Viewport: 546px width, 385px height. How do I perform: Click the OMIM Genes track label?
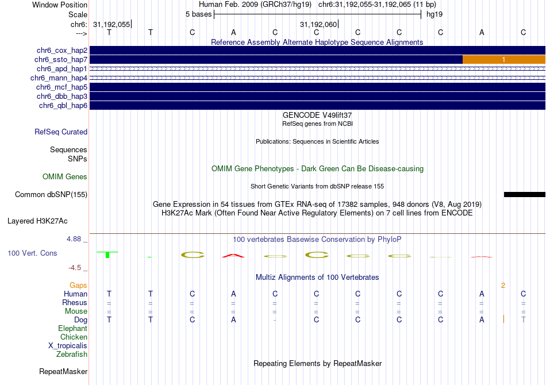coord(65,177)
